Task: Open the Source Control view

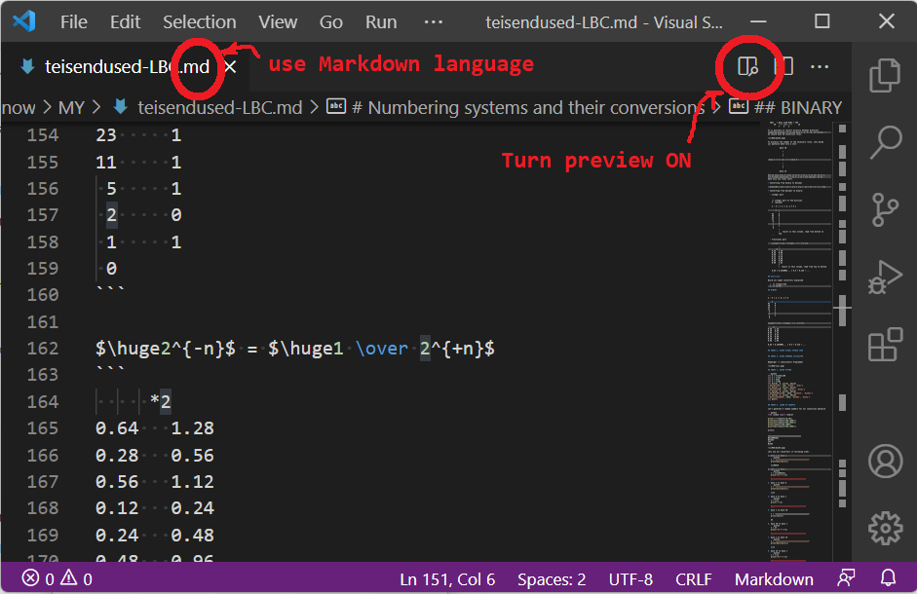Action: (885, 210)
